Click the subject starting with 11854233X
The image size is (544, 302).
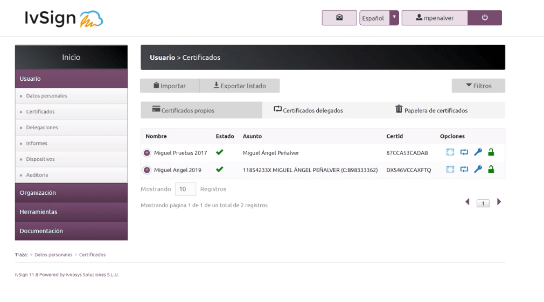pyautogui.click(x=310, y=170)
